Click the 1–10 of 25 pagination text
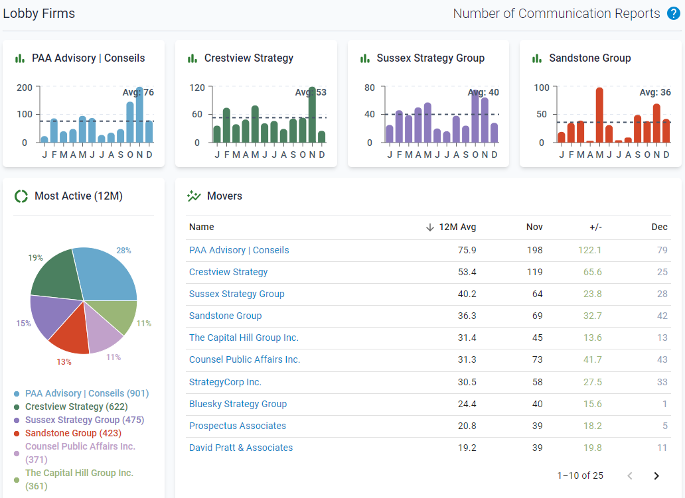This screenshot has width=685, height=498. [580, 475]
